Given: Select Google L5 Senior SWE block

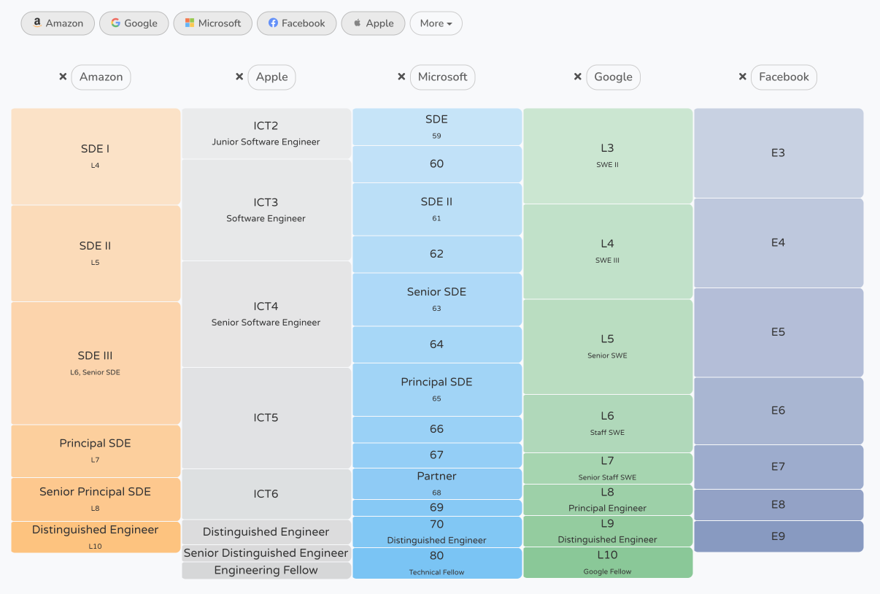Looking at the screenshot, I should pyautogui.click(x=608, y=347).
